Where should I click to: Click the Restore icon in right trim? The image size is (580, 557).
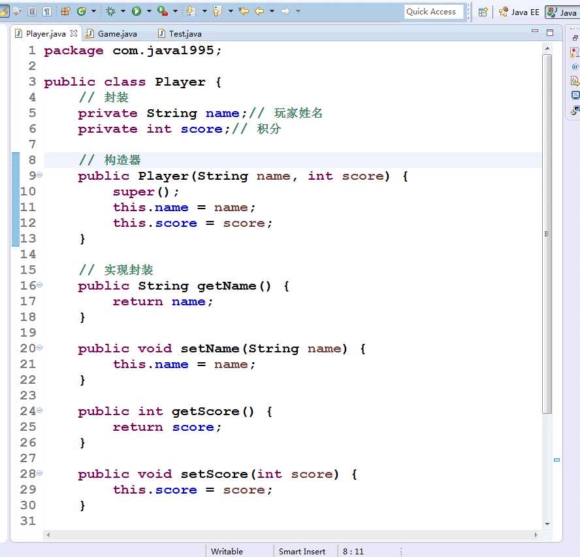(x=575, y=38)
